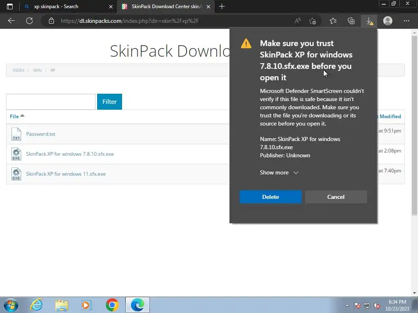Launch Google Chrome from taskbar
This screenshot has height=313, width=418.
pyautogui.click(x=112, y=305)
